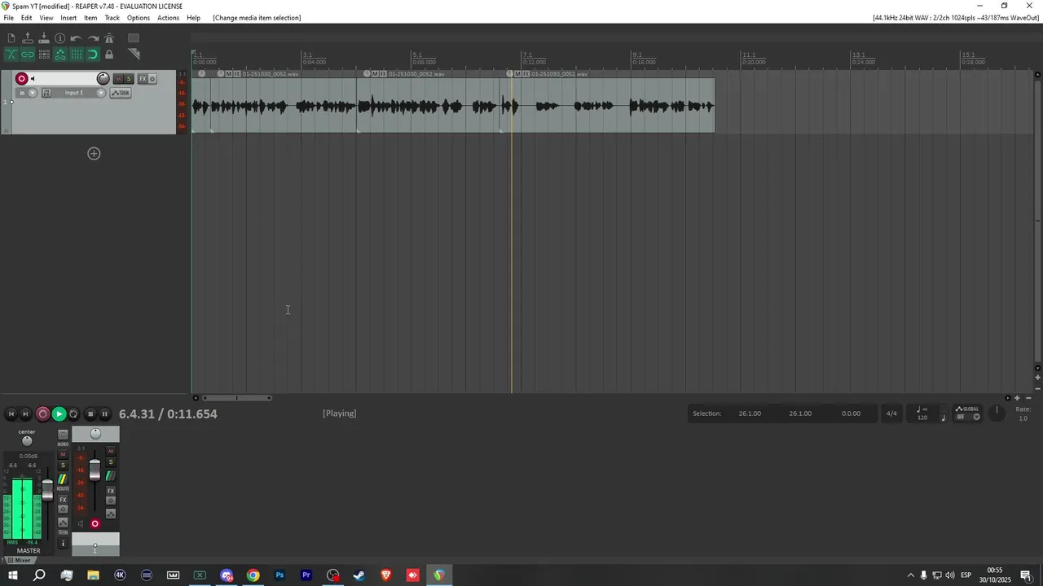This screenshot has height=586, width=1043.
Task: Toggle transport repeat loop button
Action: [x=73, y=414]
